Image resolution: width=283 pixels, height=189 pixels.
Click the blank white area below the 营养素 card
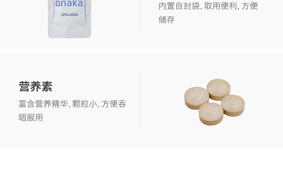141,168
